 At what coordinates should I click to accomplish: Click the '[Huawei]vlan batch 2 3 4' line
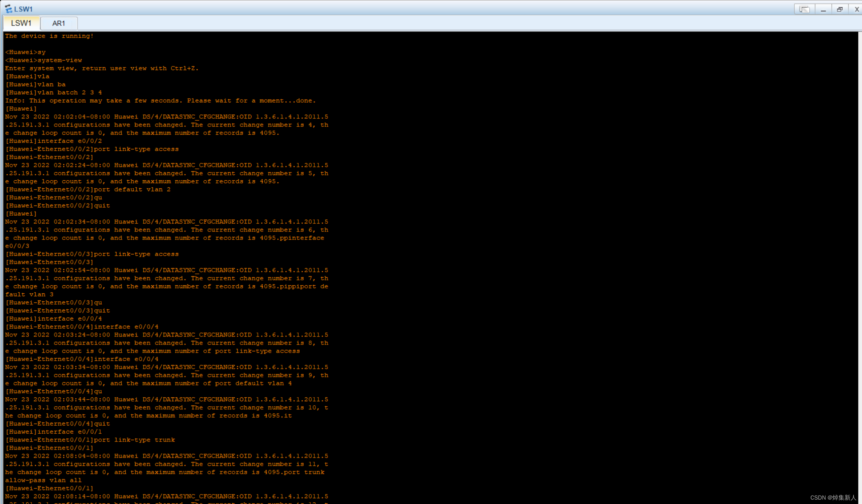click(53, 93)
